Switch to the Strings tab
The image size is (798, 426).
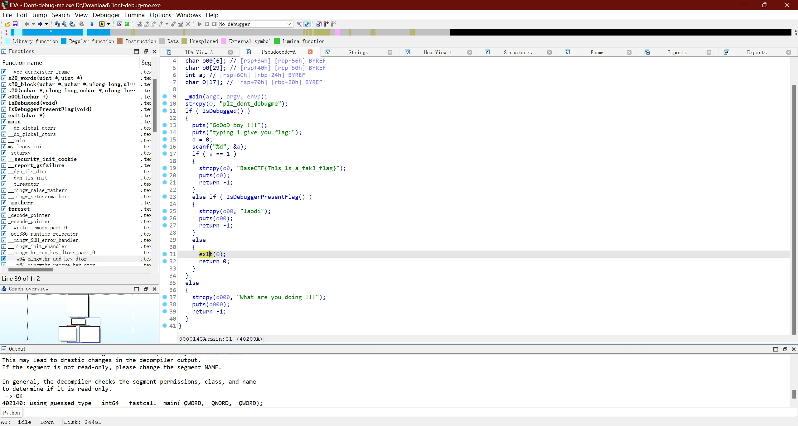[358, 52]
